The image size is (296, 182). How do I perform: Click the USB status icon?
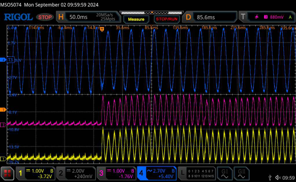click(270, 177)
